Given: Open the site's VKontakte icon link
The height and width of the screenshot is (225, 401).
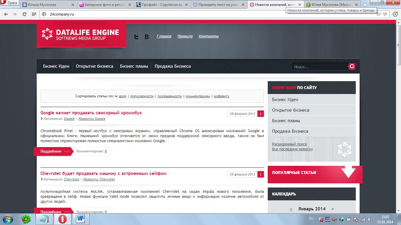Looking at the screenshot, I should [x=147, y=37].
